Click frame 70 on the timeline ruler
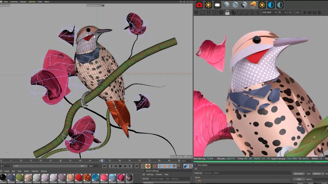The height and width of the screenshot is (184, 328). click(140, 160)
